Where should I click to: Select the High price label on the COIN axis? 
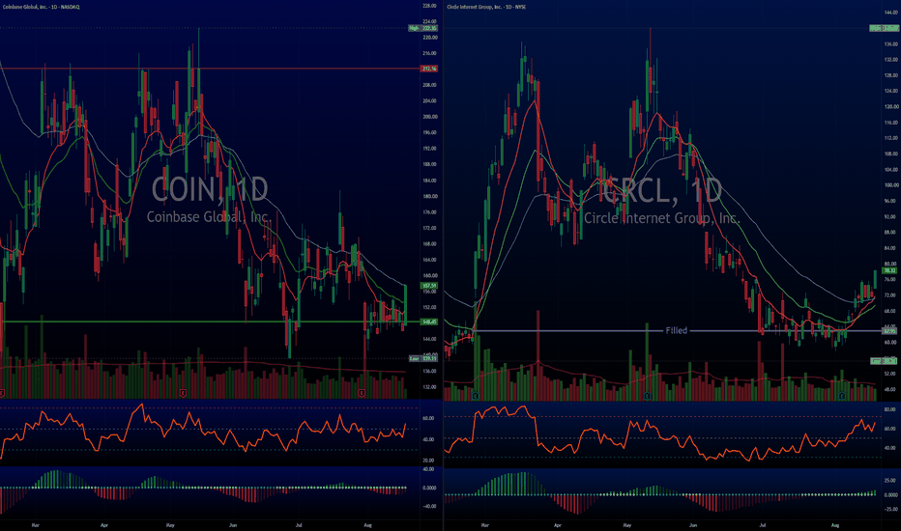point(422,28)
